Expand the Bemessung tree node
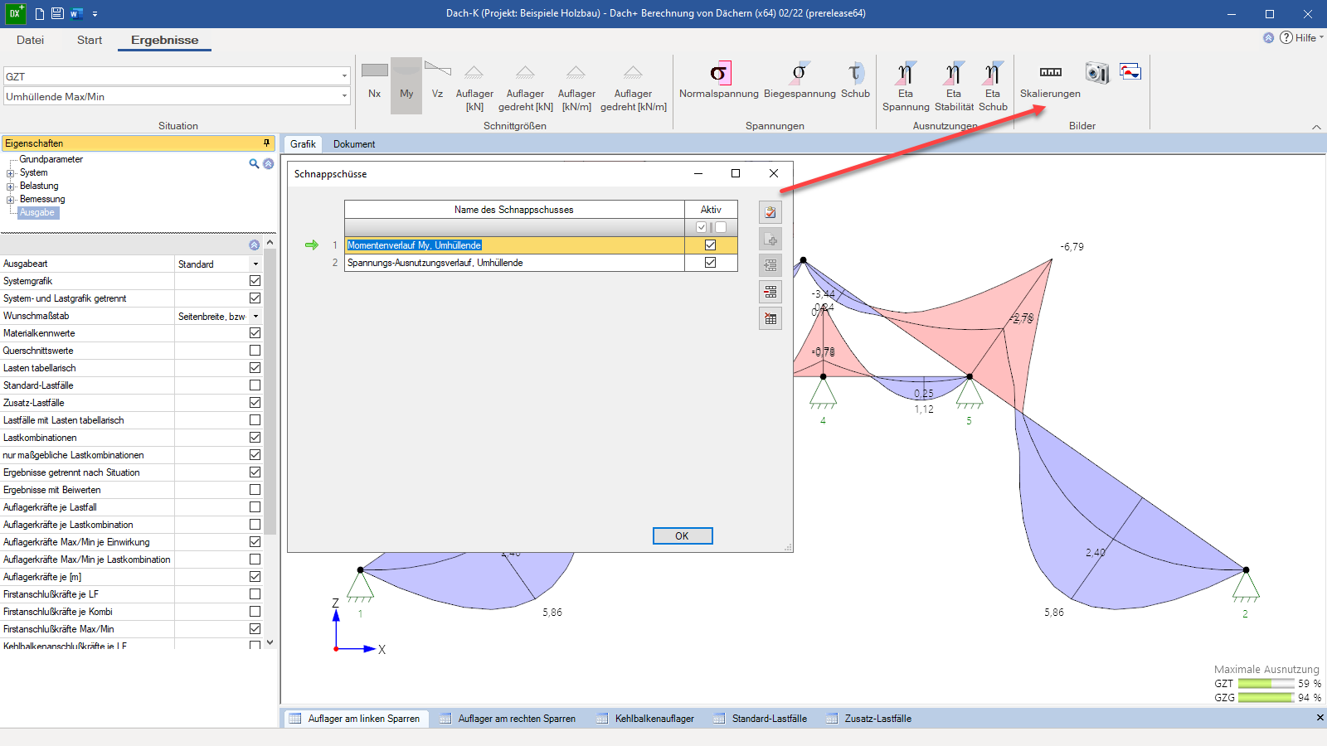This screenshot has width=1327, height=746. (x=11, y=200)
